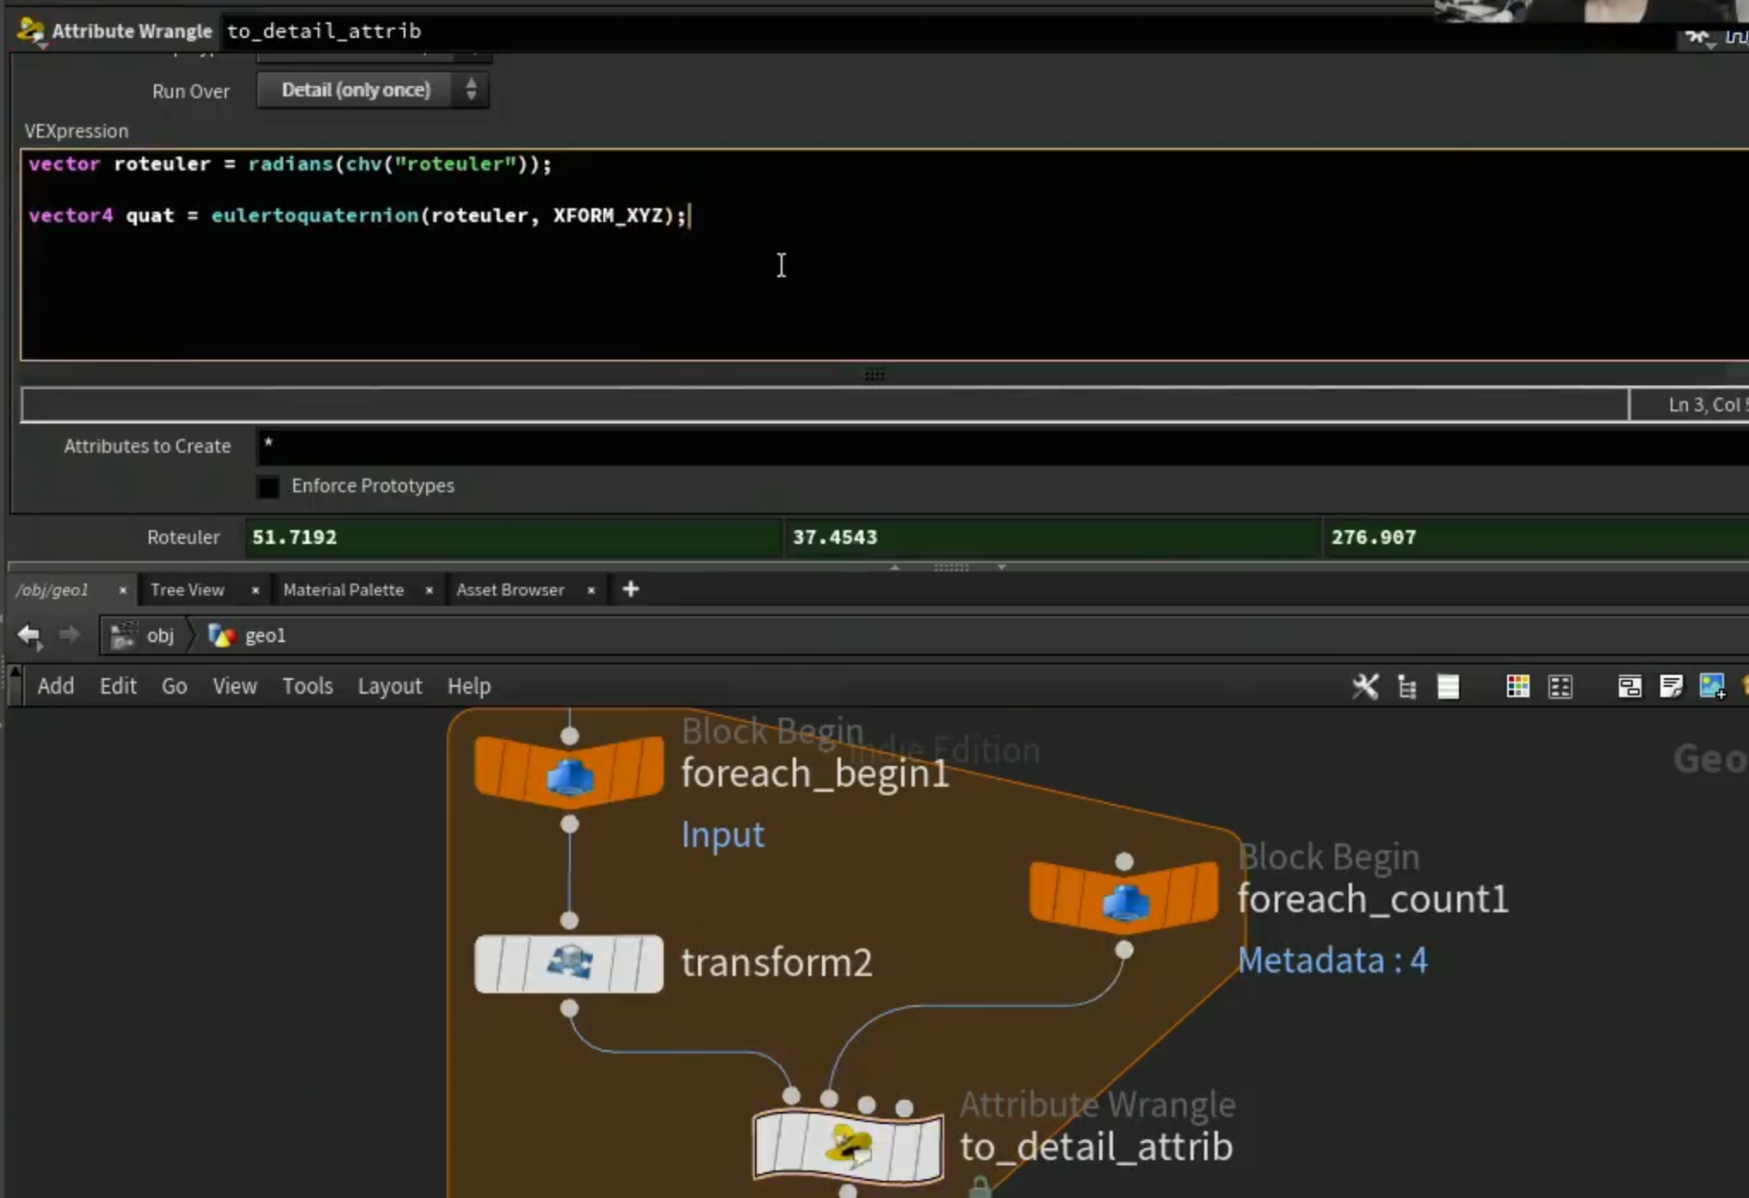Click the sticky note icon

(1672, 686)
